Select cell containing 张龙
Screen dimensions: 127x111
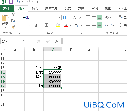click(34, 72)
